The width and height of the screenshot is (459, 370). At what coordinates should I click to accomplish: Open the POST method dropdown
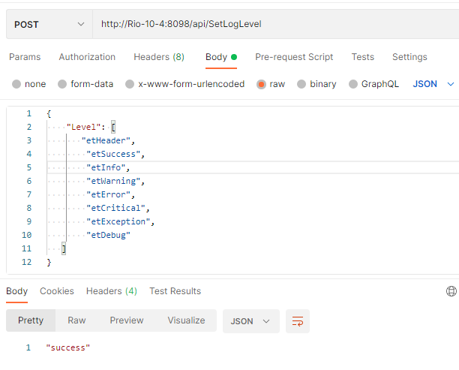tap(49, 24)
